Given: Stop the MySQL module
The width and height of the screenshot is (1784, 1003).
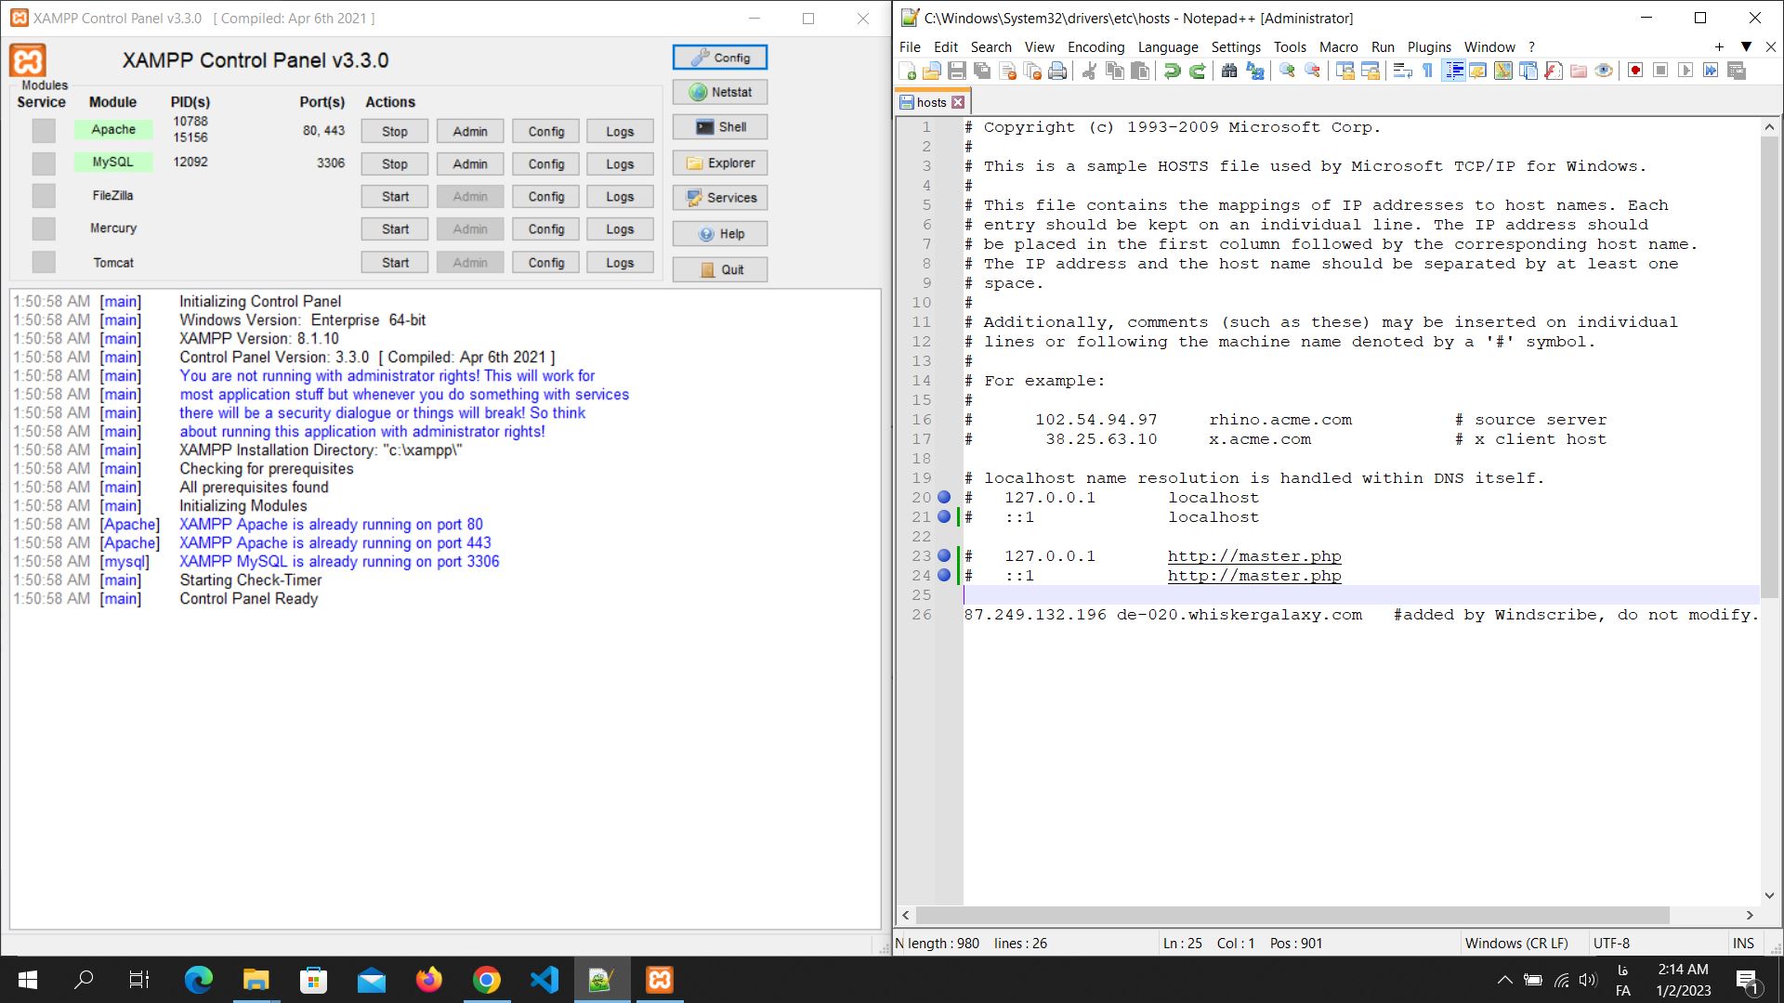Looking at the screenshot, I should coord(395,163).
